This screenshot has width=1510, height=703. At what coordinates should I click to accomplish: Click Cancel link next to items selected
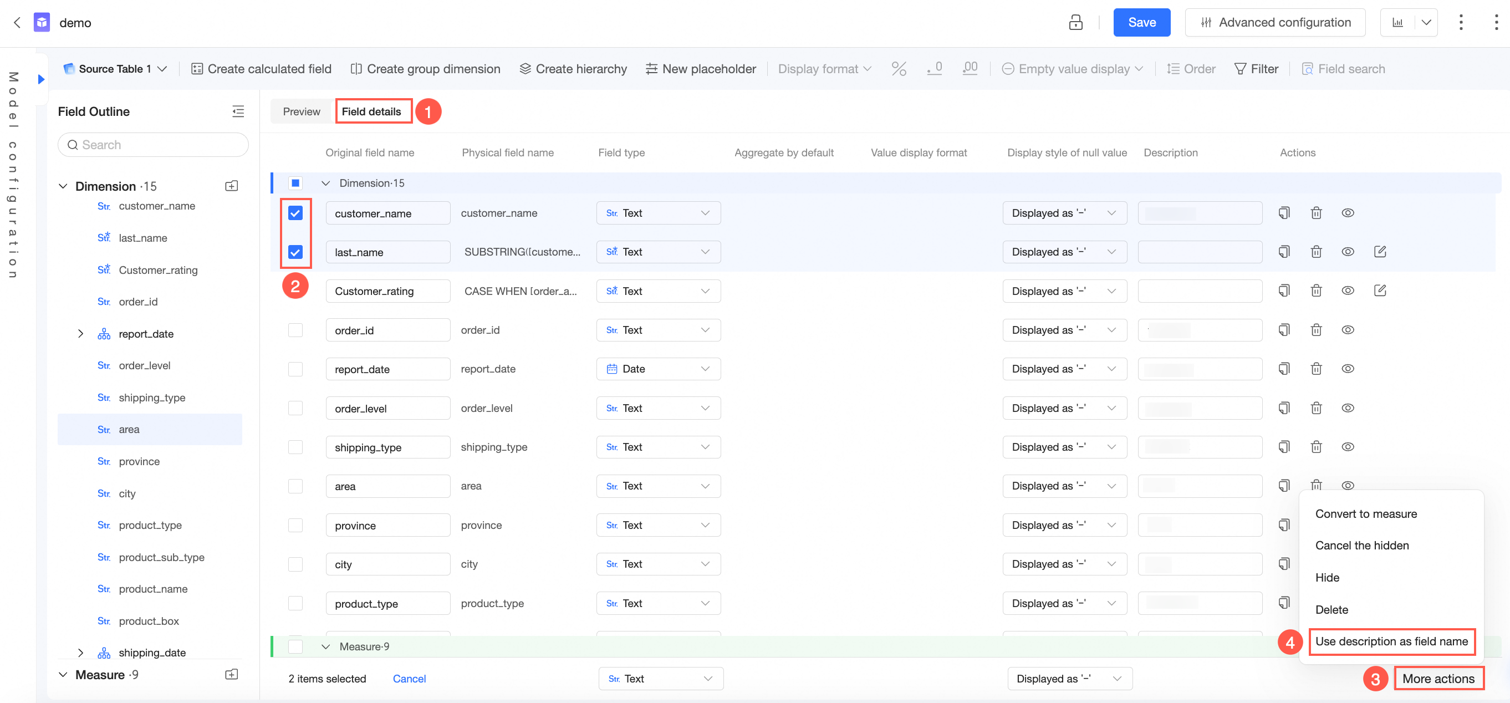coord(409,679)
